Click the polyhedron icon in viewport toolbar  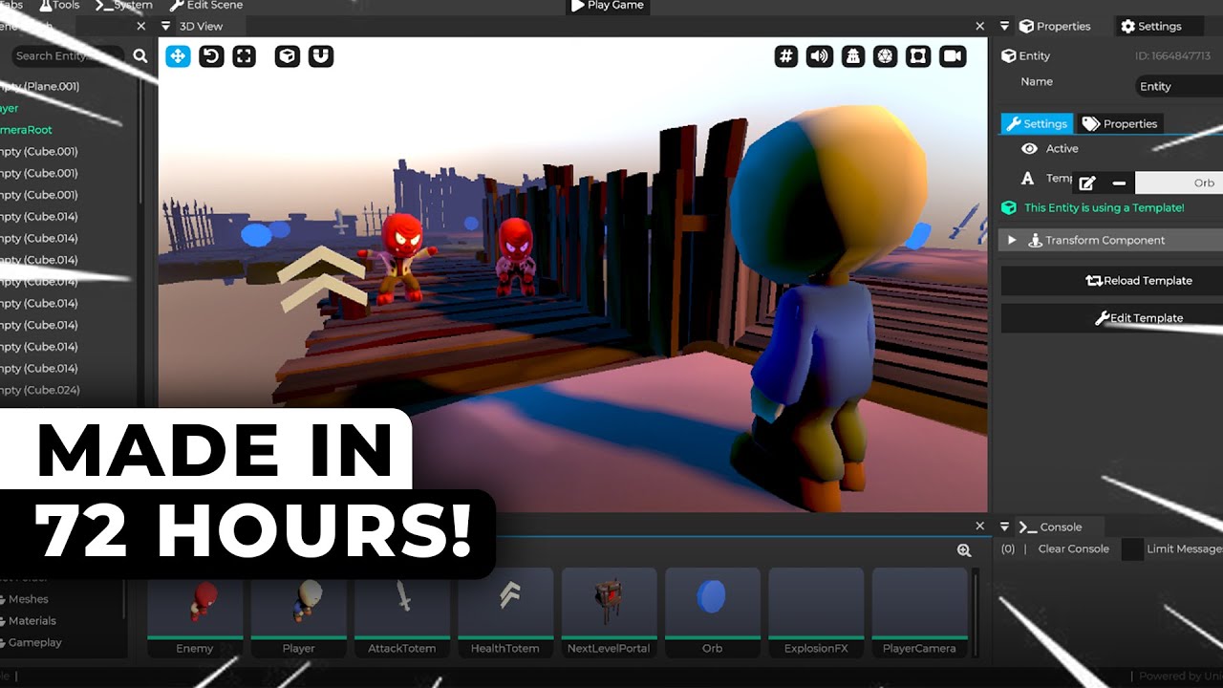click(x=886, y=56)
